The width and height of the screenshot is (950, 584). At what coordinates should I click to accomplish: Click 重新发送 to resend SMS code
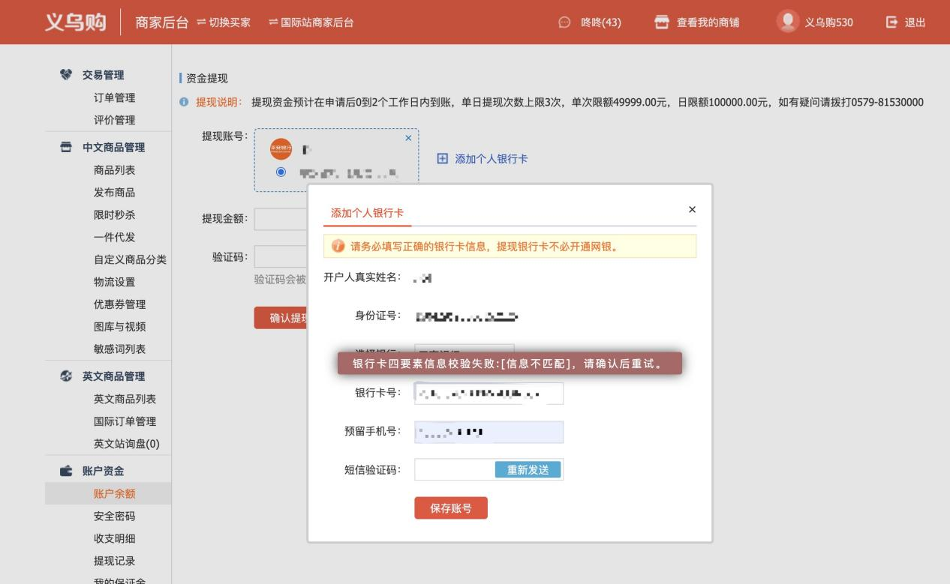[x=528, y=469]
